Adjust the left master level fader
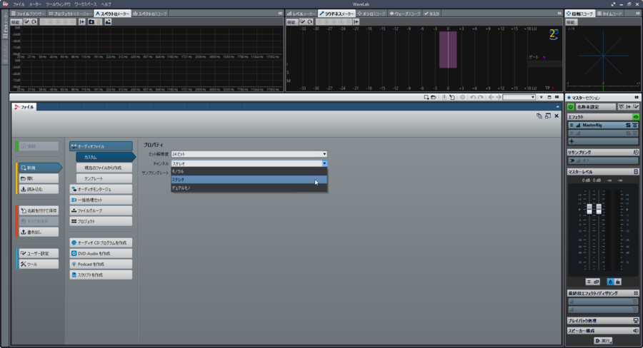Image resolution: width=643 pixels, height=348 pixels. tap(589, 209)
